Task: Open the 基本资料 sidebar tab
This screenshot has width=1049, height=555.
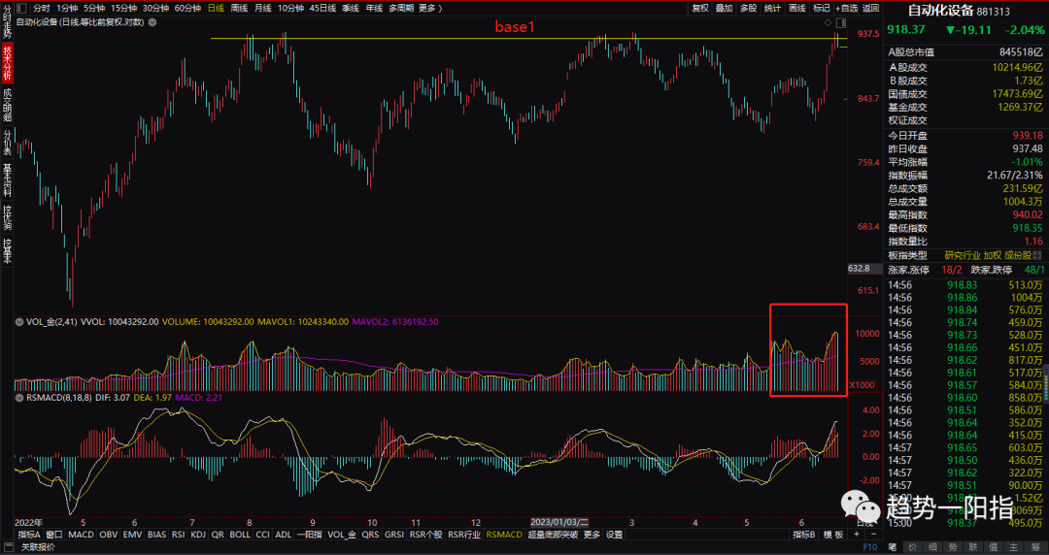Action: tap(7, 180)
